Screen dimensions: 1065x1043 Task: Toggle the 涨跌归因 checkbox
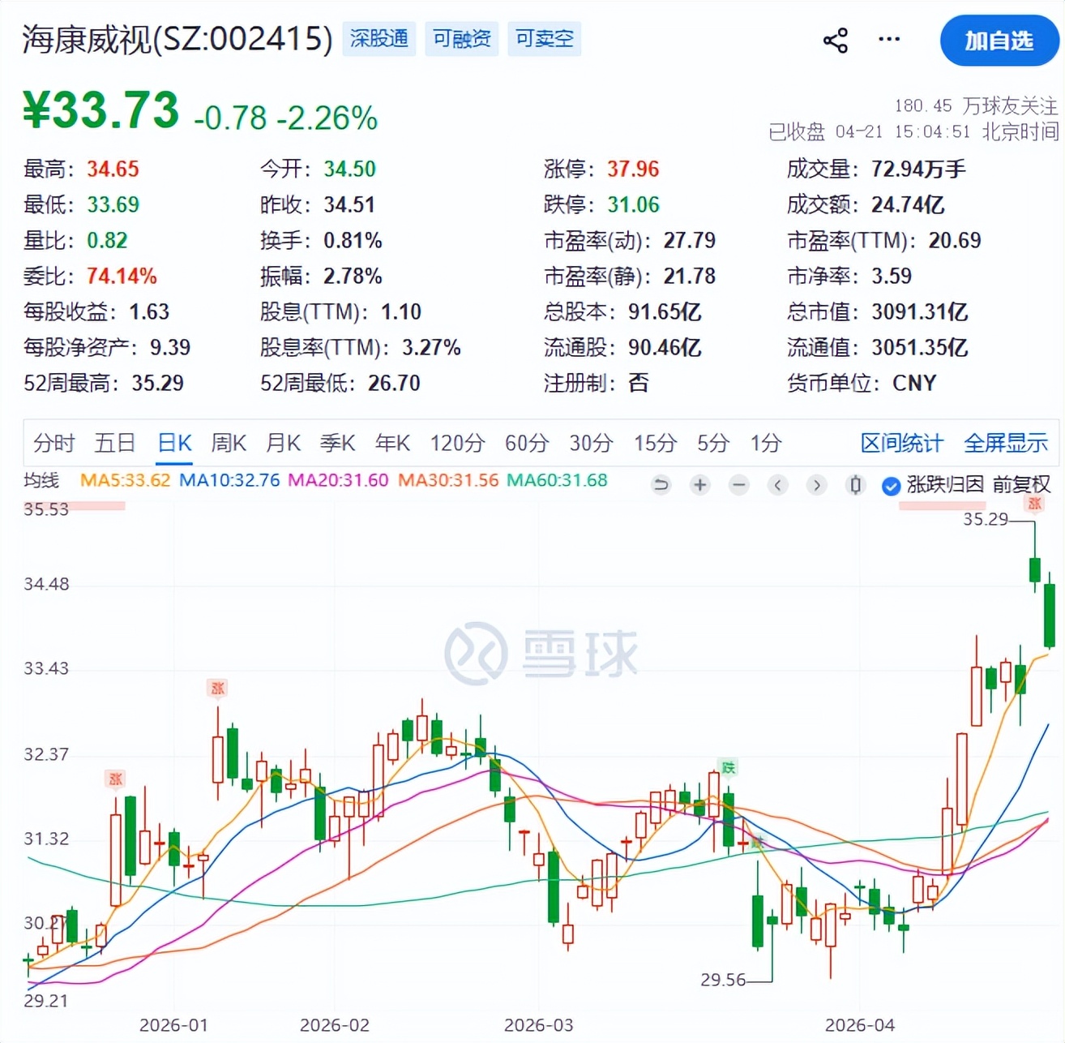(x=891, y=486)
